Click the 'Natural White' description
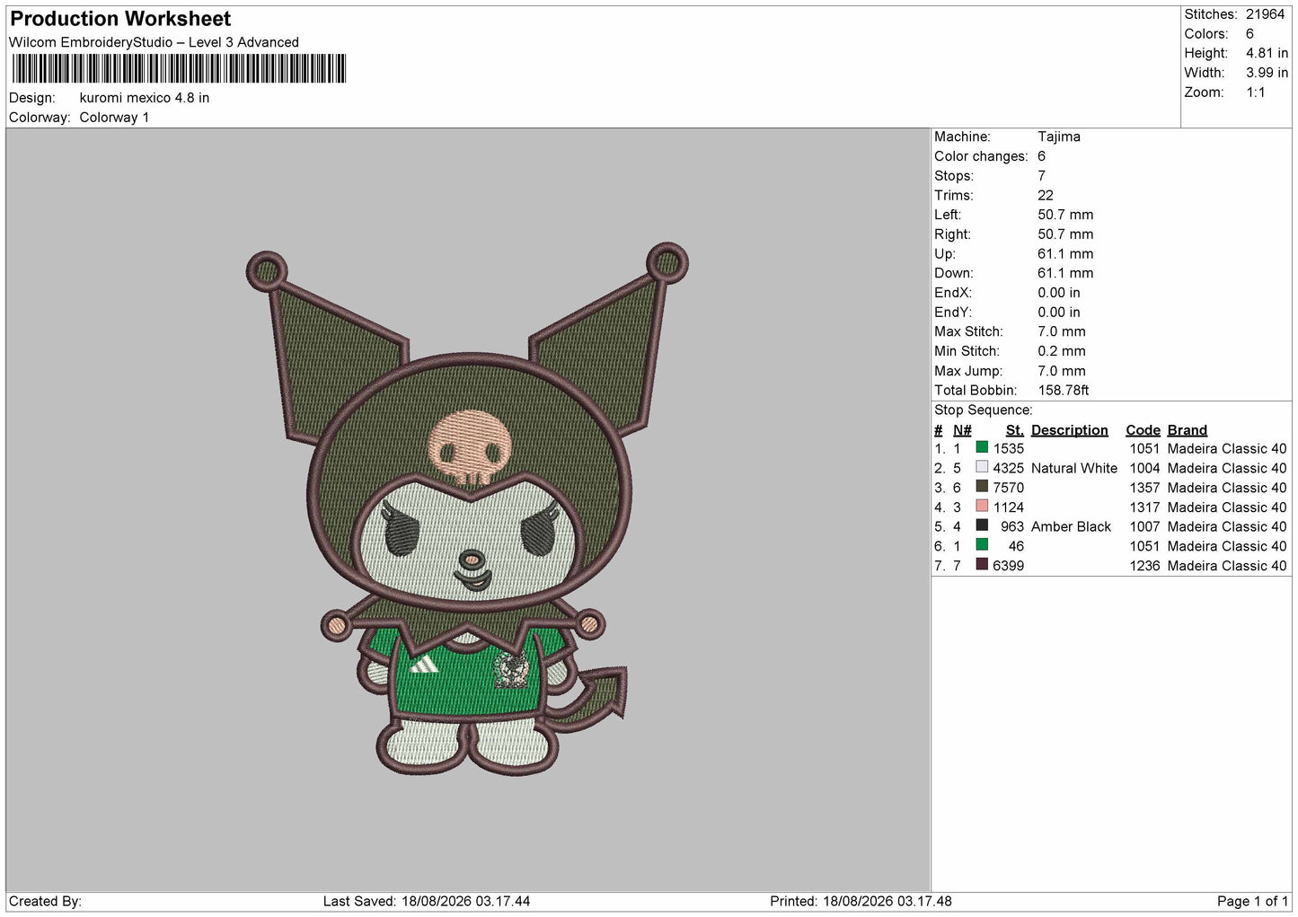 coord(1074,469)
